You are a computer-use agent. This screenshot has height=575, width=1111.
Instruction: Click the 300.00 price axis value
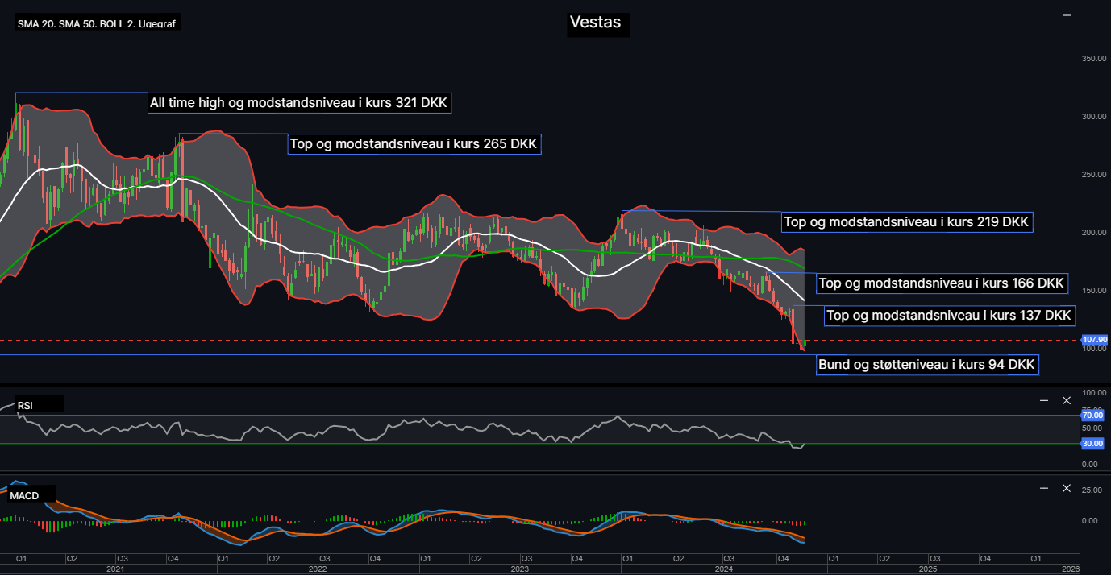click(x=1094, y=117)
